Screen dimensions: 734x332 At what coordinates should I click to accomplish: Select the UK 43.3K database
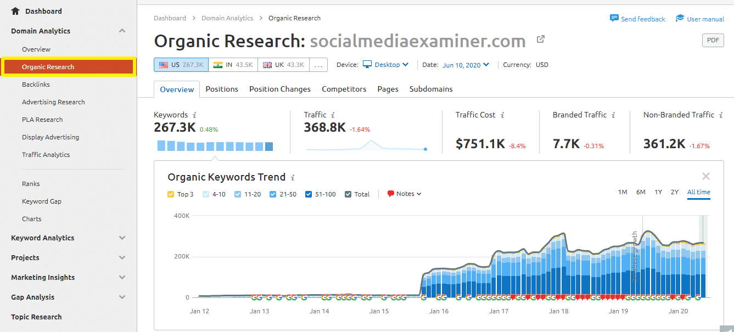[283, 65]
